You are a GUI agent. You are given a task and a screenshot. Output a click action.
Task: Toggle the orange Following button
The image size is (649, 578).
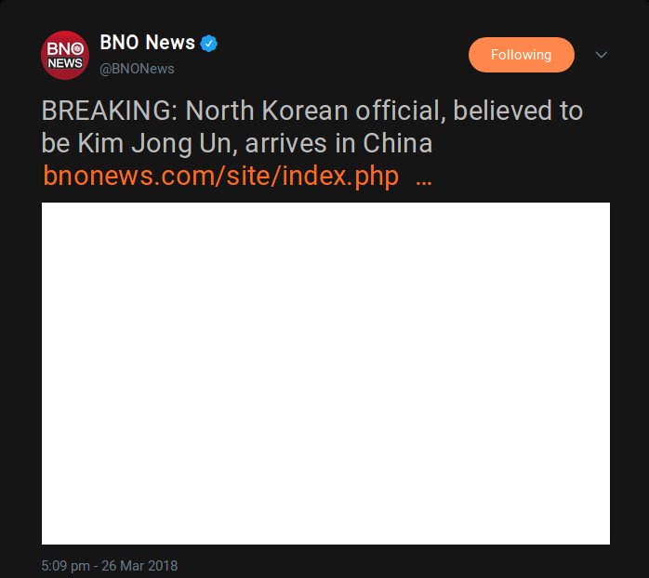click(x=521, y=55)
